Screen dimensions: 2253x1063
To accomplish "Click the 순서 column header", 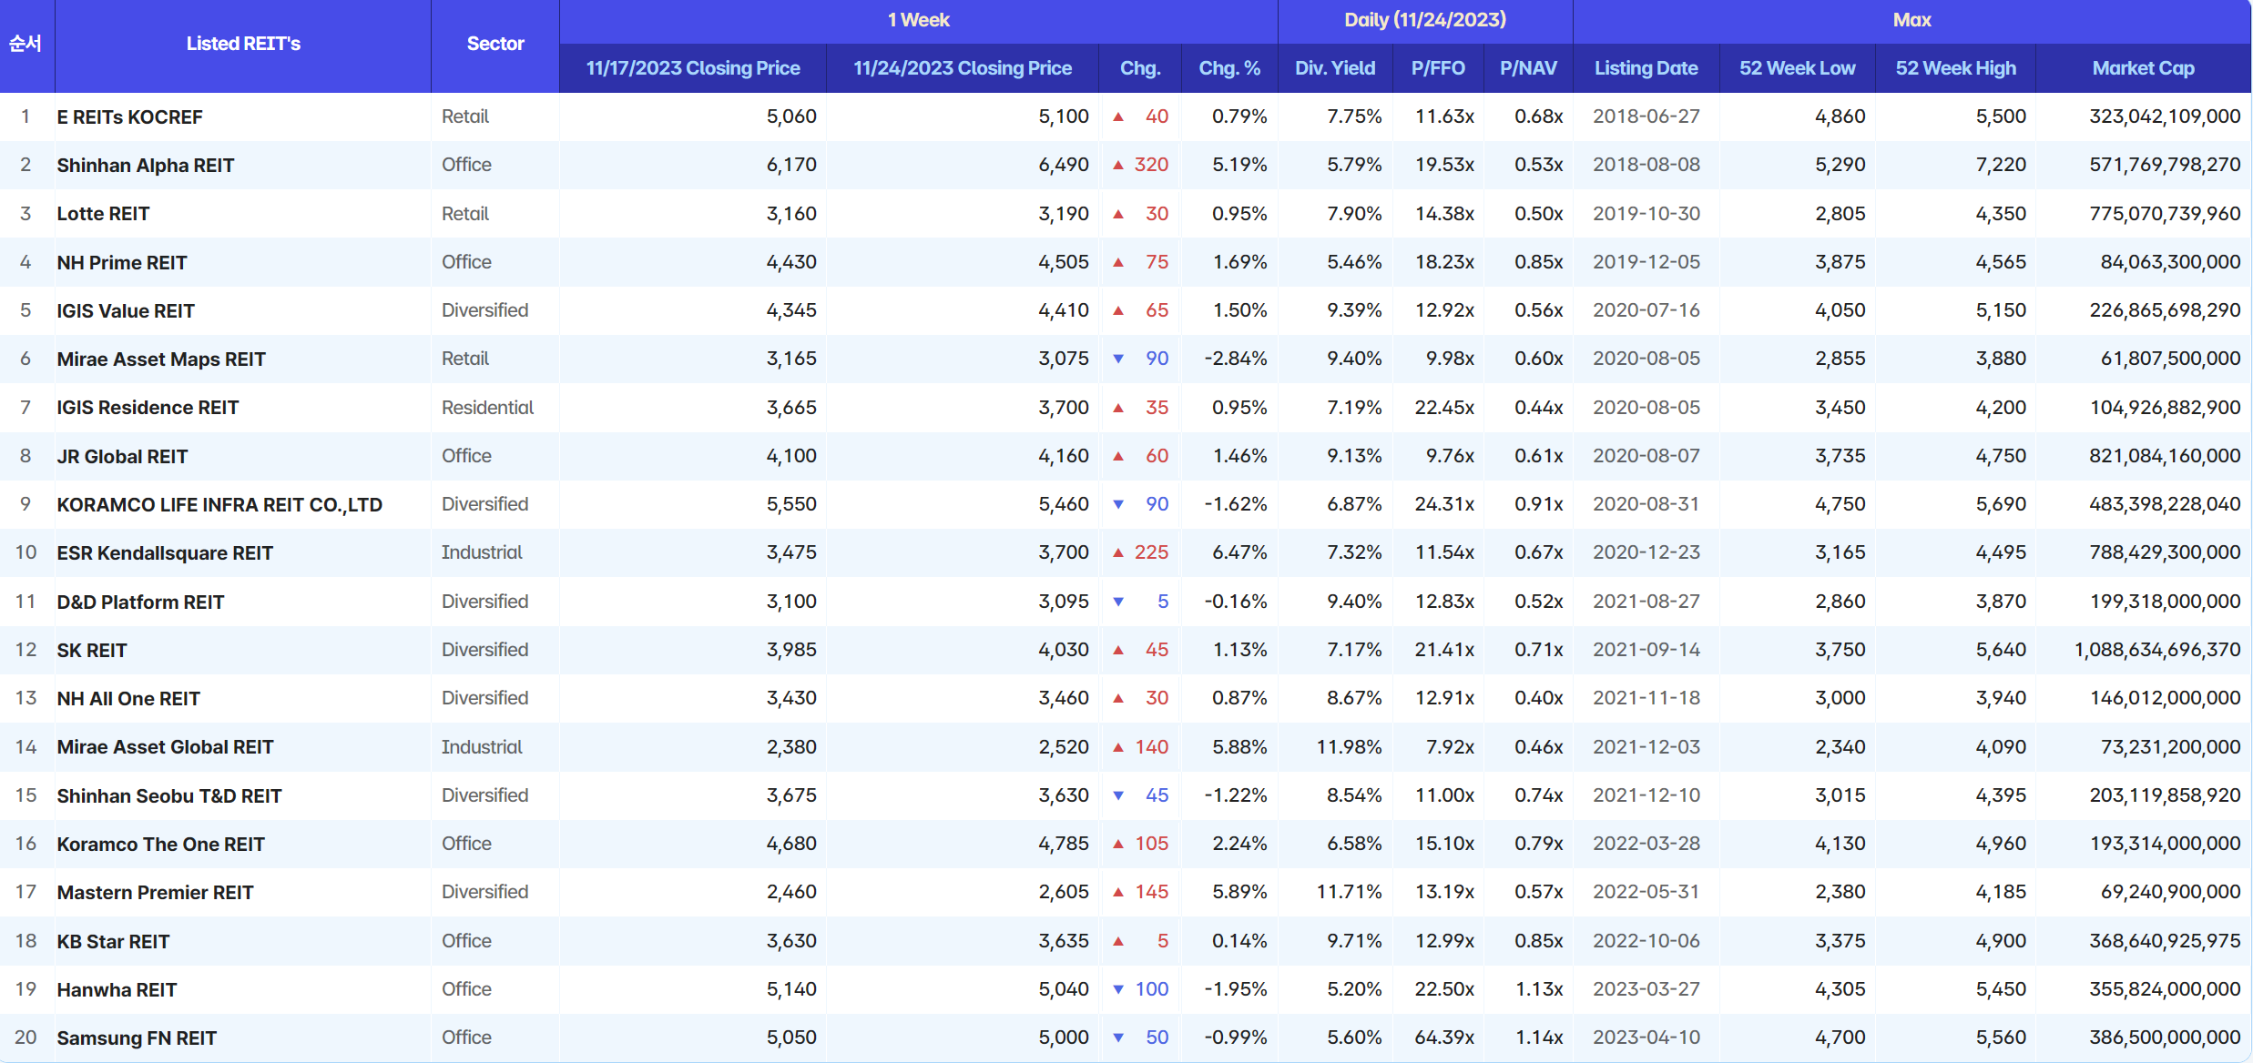I will (x=25, y=44).
